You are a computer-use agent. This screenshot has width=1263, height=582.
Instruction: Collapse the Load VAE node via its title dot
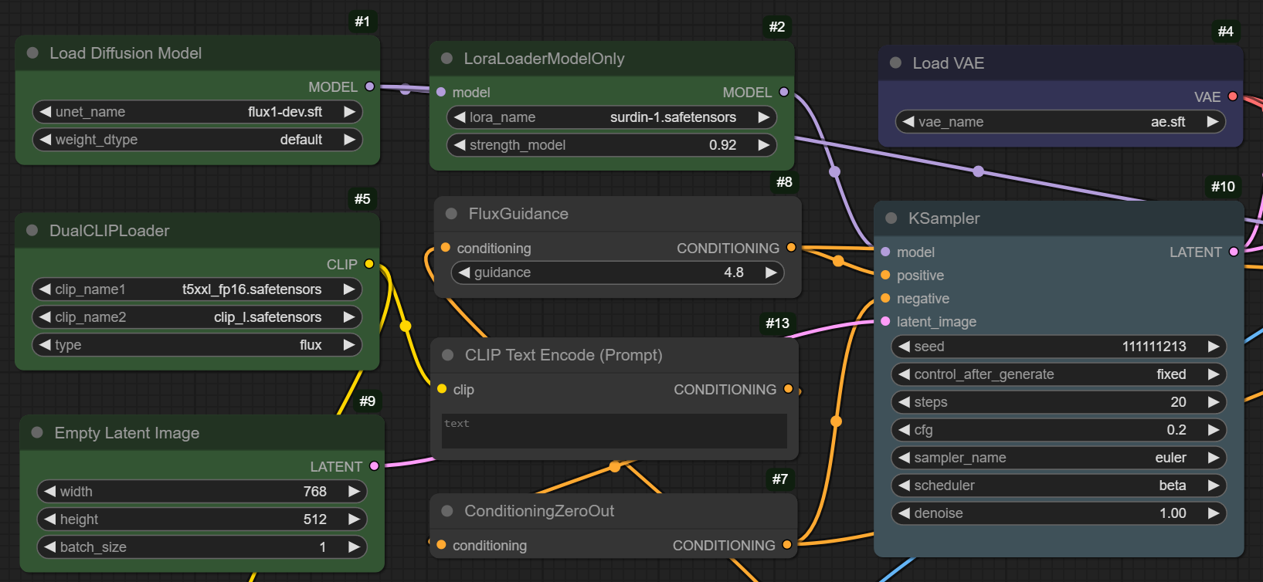896,63
